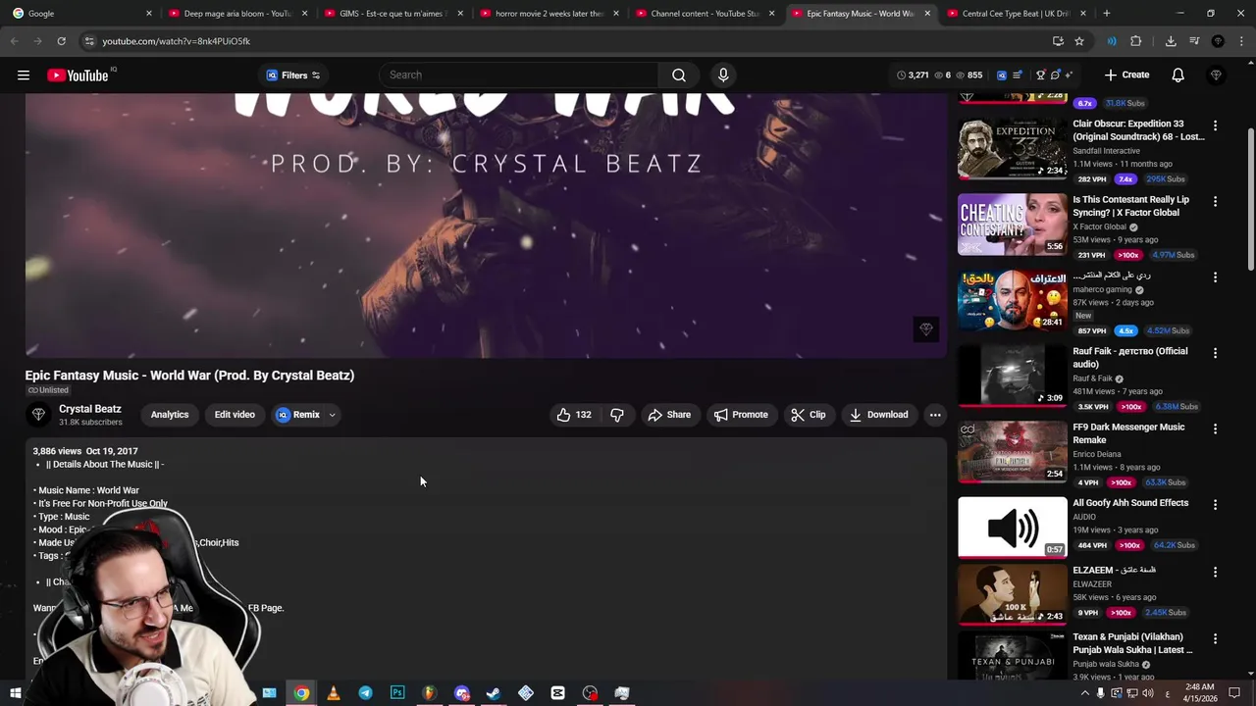Click the Promote button
This screenshot has height=706, width=1256.
pos(741,415)
